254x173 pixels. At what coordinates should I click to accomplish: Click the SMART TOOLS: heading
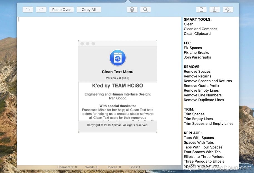tap(198, 20)
